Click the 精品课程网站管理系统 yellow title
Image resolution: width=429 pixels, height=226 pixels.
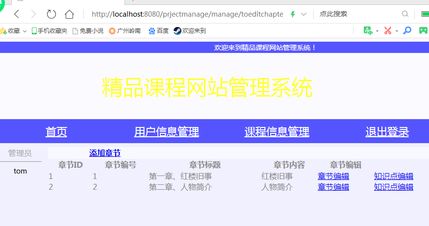tap(207, 87)
